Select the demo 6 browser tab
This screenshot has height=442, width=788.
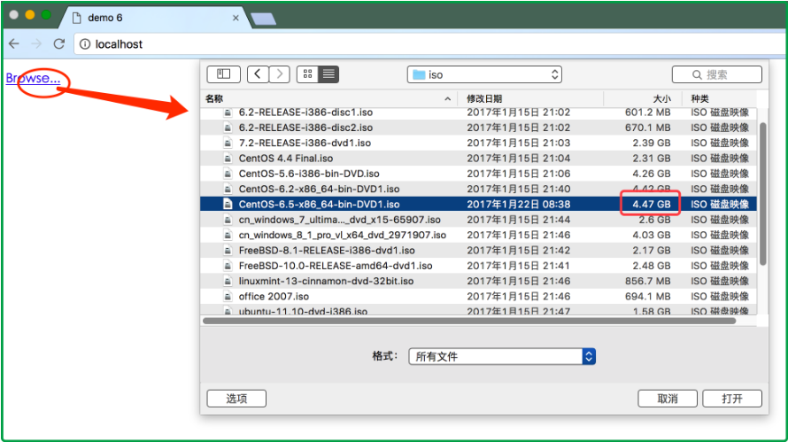point(153,18)
